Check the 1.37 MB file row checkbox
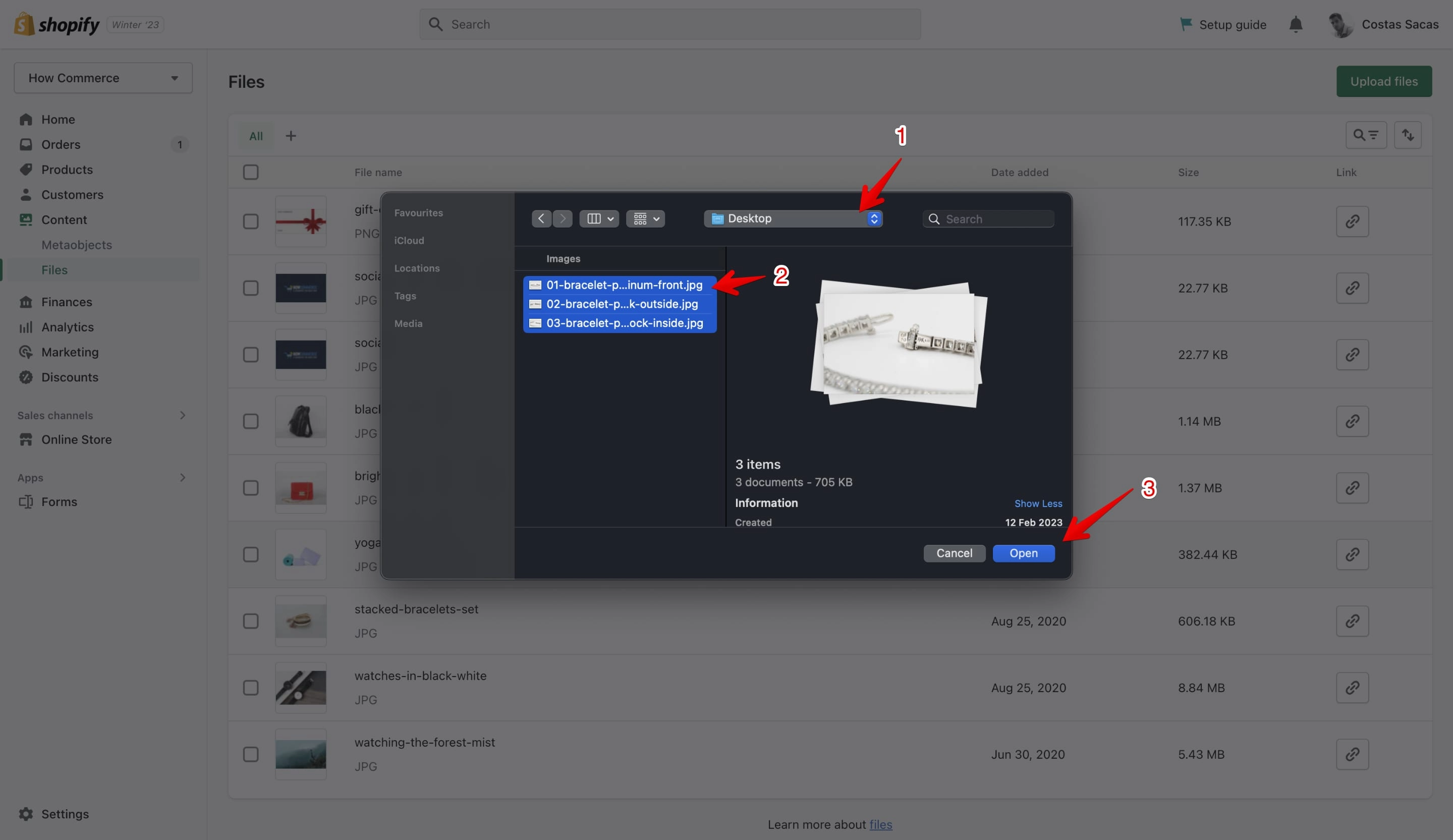The image size is (1453, 840). tap(251, 488)
